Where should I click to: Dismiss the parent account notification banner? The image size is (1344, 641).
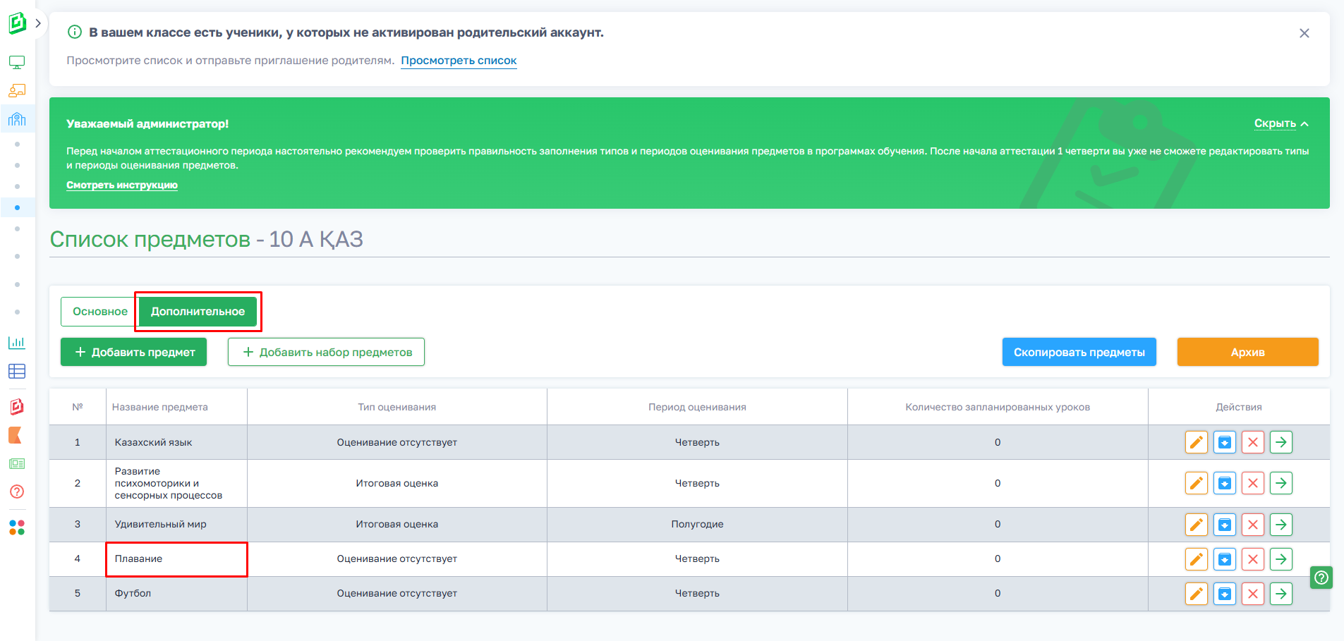[1304, 33]
